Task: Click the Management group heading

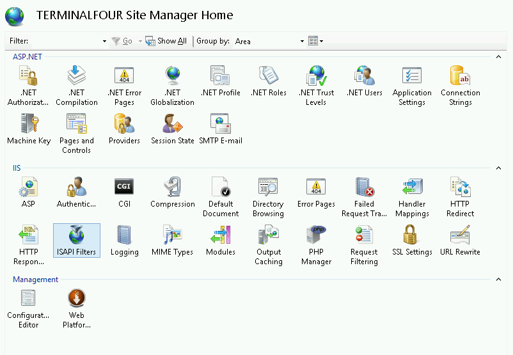Action: tap(35, 280)
